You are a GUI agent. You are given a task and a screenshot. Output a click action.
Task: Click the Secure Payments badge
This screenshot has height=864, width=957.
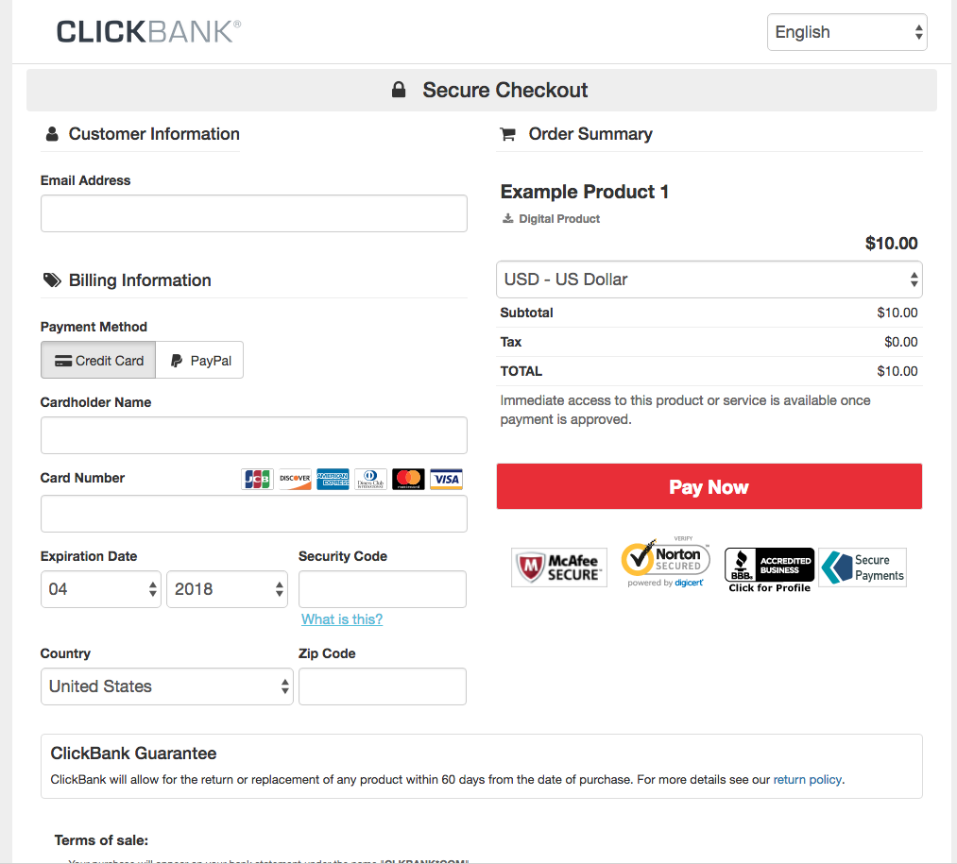(863, 568)
